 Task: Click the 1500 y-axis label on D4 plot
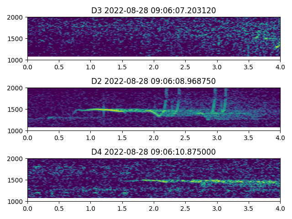(x=16, y=180)
